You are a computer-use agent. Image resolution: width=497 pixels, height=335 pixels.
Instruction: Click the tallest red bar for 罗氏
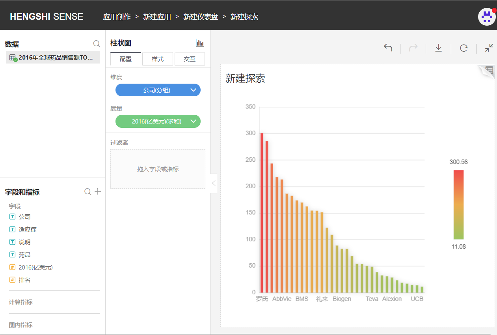pos(262,213)
